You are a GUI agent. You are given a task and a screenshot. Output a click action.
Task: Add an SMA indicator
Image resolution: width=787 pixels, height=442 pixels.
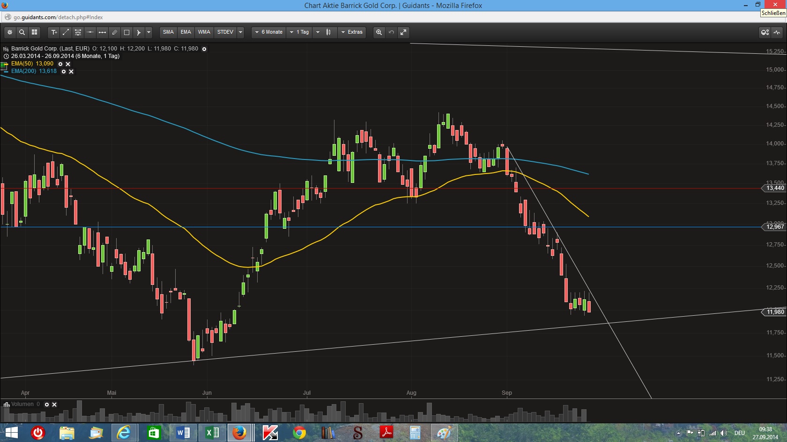pos(168,32)
